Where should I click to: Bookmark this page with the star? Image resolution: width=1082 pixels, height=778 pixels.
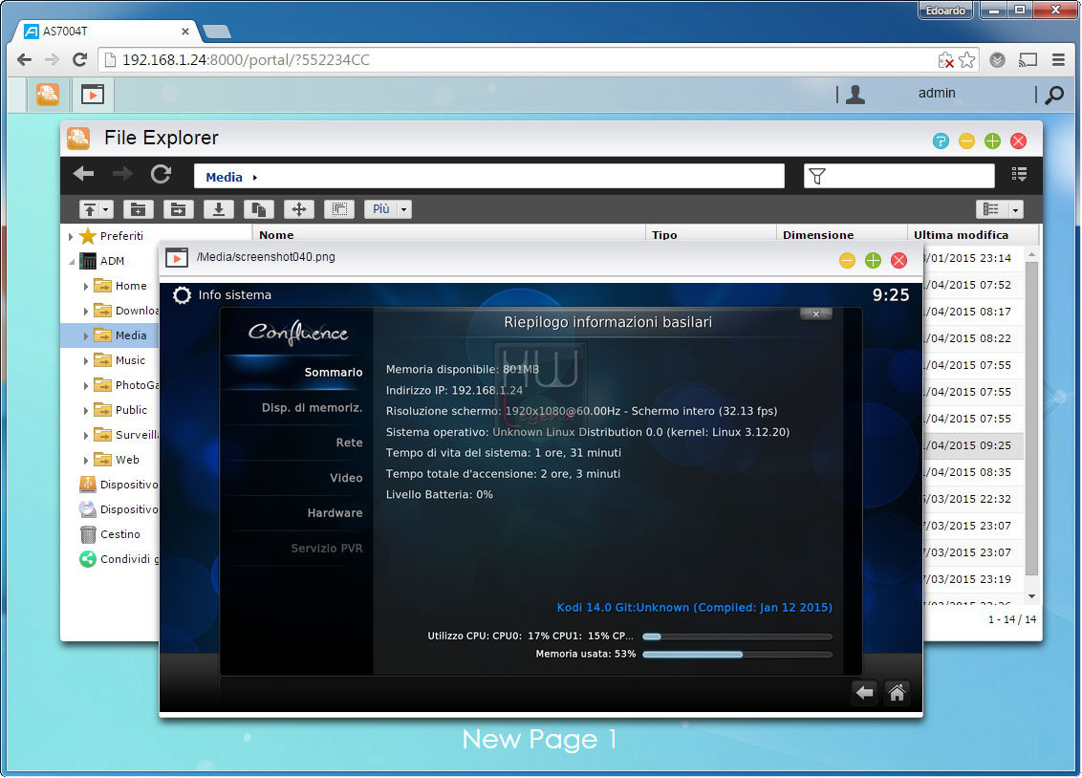[966, 60]
